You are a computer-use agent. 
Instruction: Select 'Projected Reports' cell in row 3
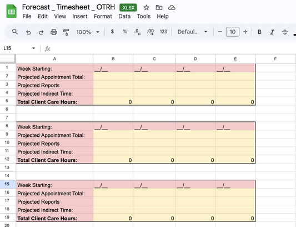point(54,85)
